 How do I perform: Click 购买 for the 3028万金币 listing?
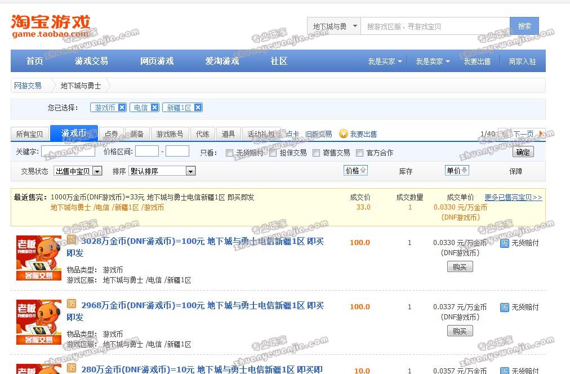460,267
